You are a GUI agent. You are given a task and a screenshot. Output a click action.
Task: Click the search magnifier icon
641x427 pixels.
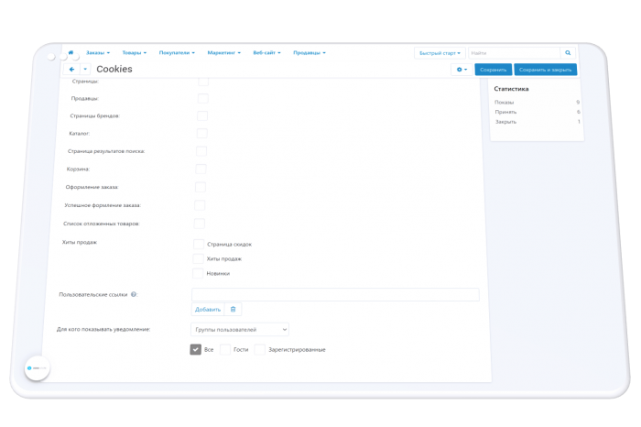[x=568, y=53]
